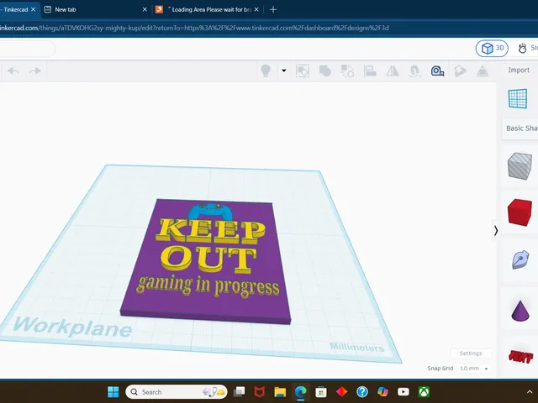Pick the striped hole Box shape

pyautogui.click(x=520, y=166)
